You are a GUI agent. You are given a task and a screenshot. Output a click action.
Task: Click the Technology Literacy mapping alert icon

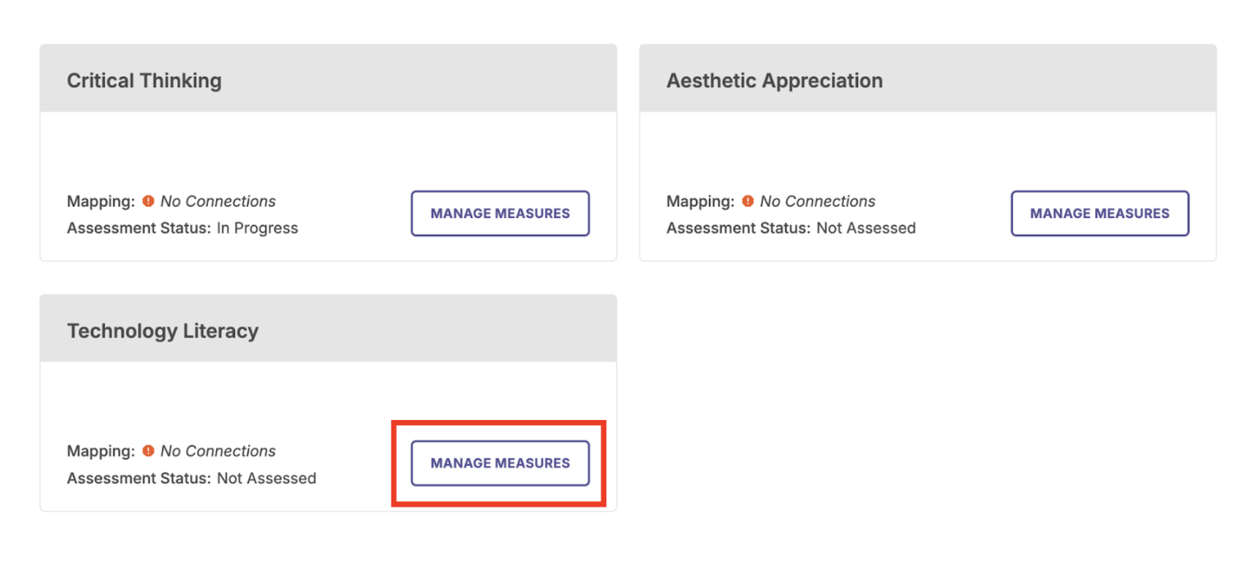pos(148,451)
